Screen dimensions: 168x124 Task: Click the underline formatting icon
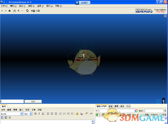pyautogui.click(x=43, y=114)
